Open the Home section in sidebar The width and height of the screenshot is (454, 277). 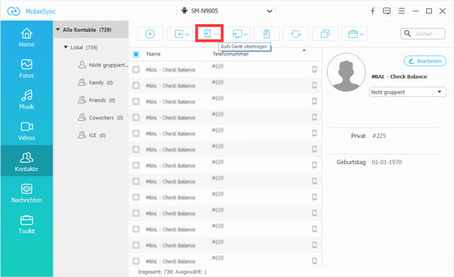[26, 38]
